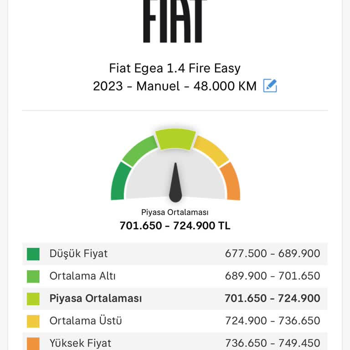Click the 2023 - Manuel - 48.000 KM text

[175, 86]
